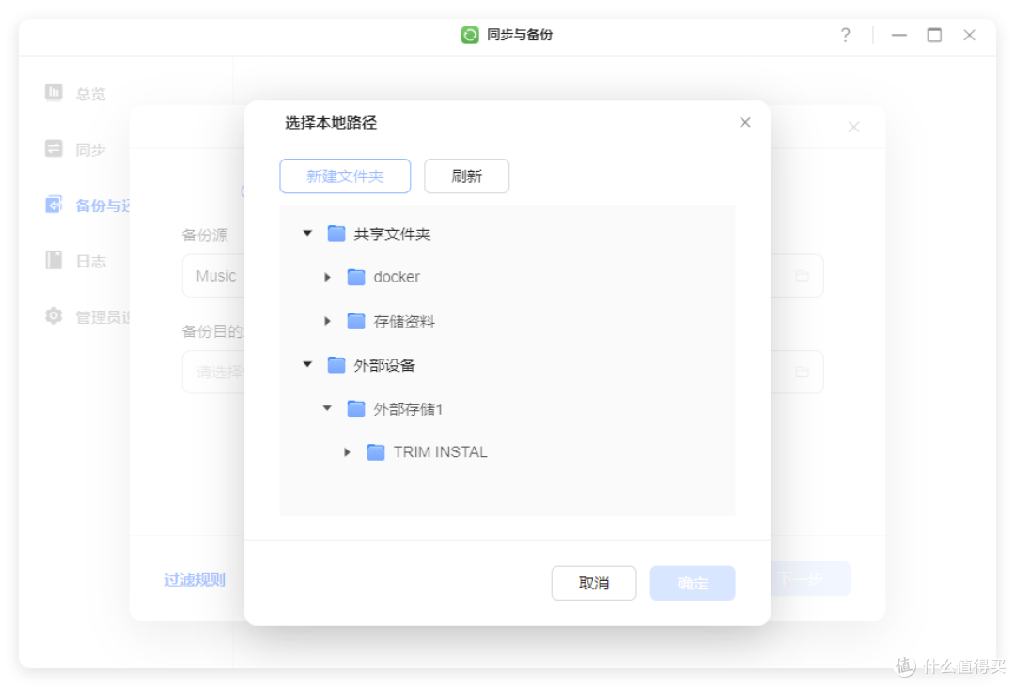
Task: Expand the TRIM INSTAL folder arrow
Action: (x=347, y=452)
